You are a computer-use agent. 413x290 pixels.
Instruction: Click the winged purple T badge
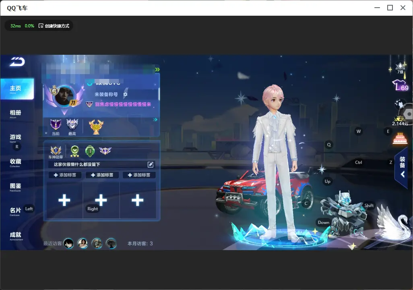pyautogui.click(x=105, y=151)
